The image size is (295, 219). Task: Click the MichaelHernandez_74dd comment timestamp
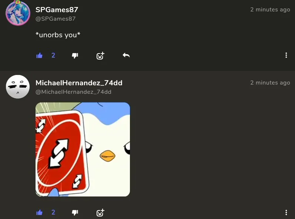point(270,83)
